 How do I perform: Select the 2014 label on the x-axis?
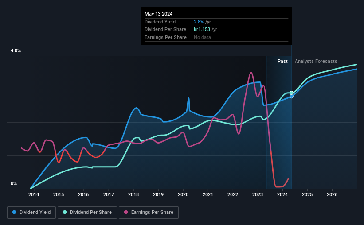pyautogui.click(x=34, y=194)
